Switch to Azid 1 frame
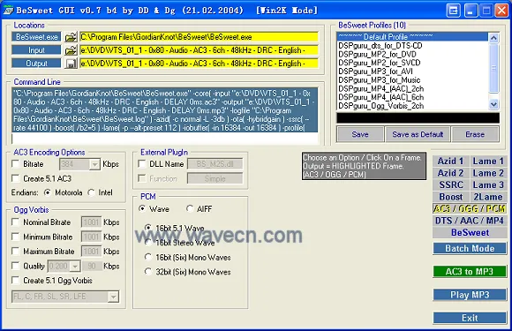The image size is (512, 331). click(x=450, y=162)
